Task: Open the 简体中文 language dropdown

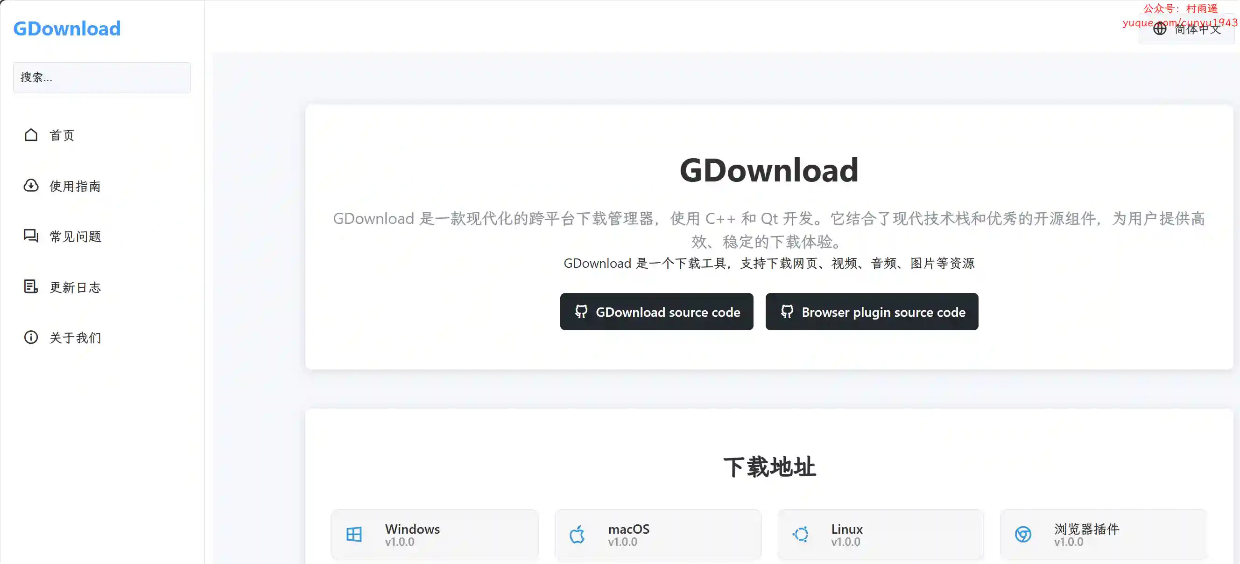Action: (1187, 29)
